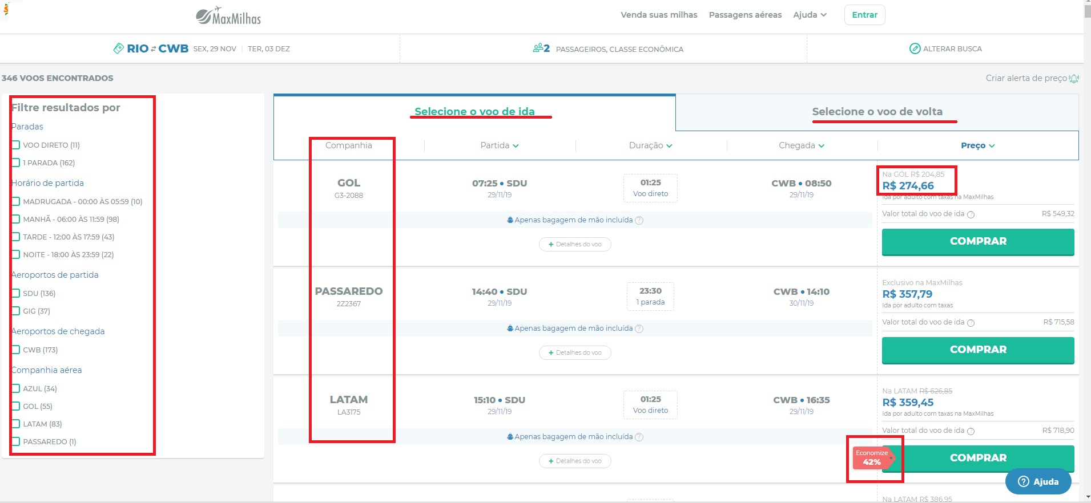Image resolution: width=1091 pixels, height=503 pixels.
Task: Click ALTERAR BUSCA to change search
Action: click(x=946, y=48)
